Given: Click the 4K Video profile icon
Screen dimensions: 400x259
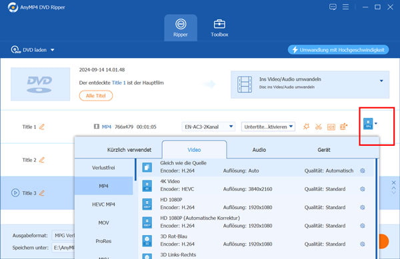Looking at the screenshot, I should tap(147, 186).
